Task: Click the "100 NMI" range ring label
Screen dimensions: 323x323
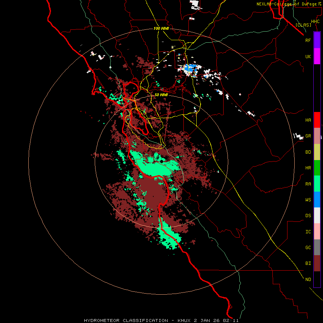Action: (161, 28)
